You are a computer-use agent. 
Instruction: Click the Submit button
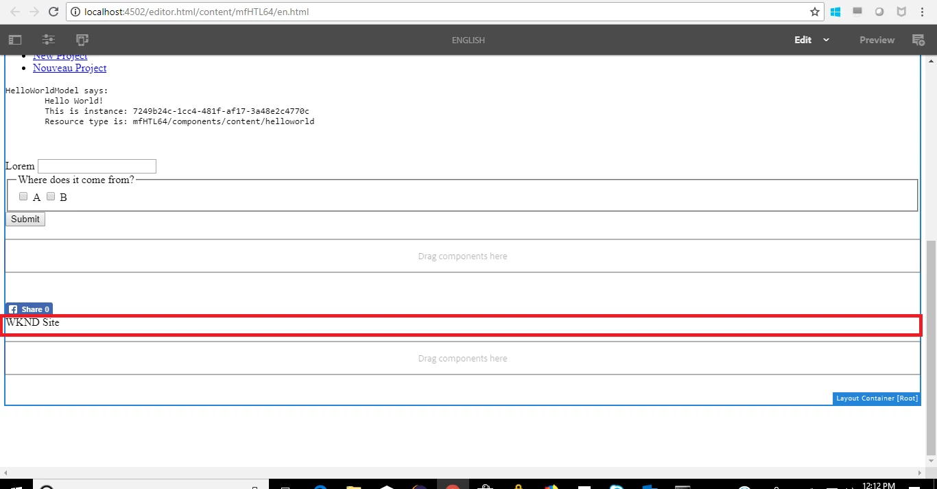[25, 219]
